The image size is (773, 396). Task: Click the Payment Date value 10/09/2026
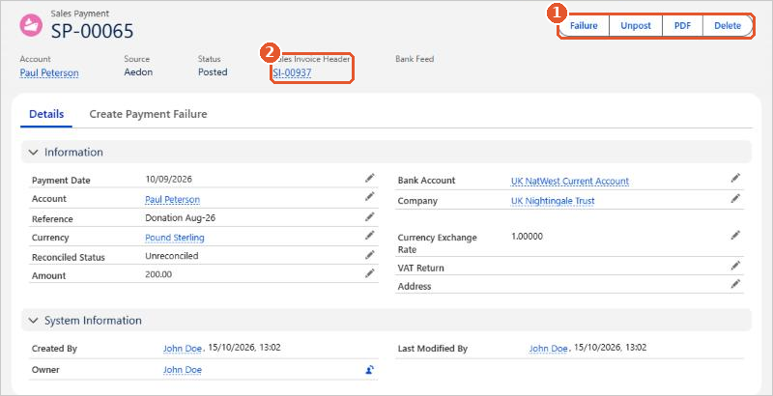point(168,179)
